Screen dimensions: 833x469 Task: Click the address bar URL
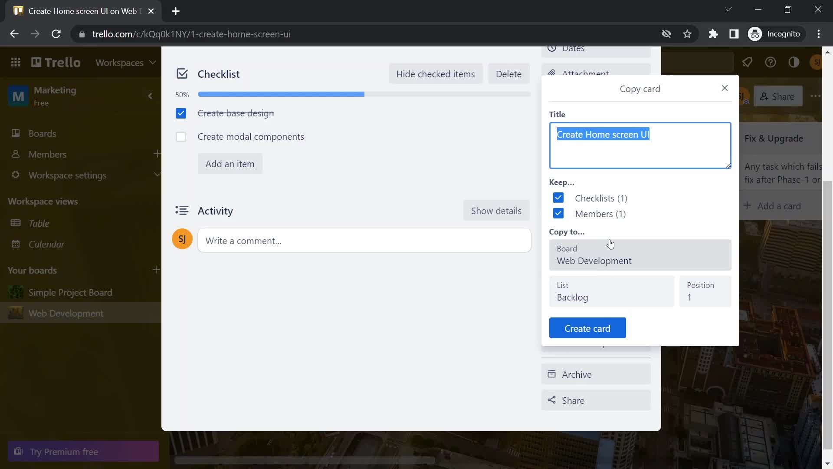coord(191,34)
